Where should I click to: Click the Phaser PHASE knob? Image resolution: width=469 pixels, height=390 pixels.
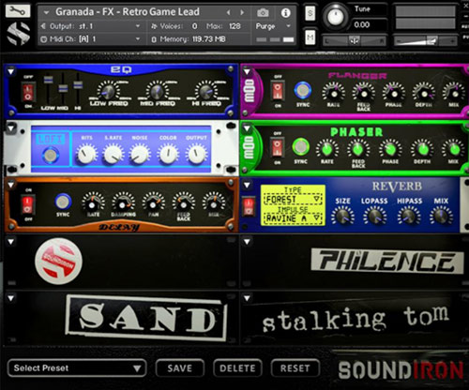390,149
